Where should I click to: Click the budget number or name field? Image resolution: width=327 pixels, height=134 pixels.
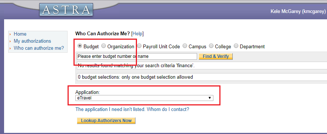137,56
